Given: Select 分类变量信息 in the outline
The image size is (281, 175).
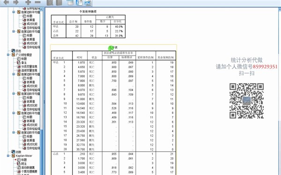Looking at the screenshot, I should coord(29,66).
